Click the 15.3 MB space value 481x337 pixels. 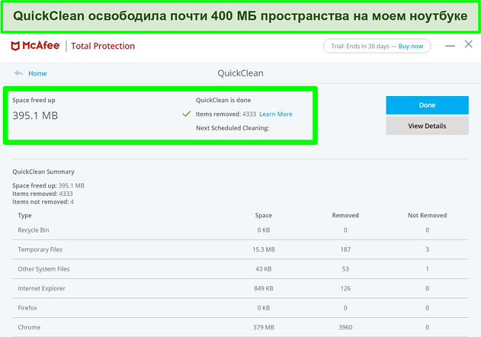coord(263,249)
